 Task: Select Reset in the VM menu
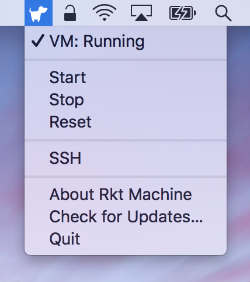coord(126,122)
